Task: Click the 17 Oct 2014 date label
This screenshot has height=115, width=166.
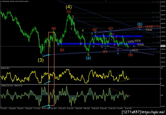Action: tap(37, 109)
